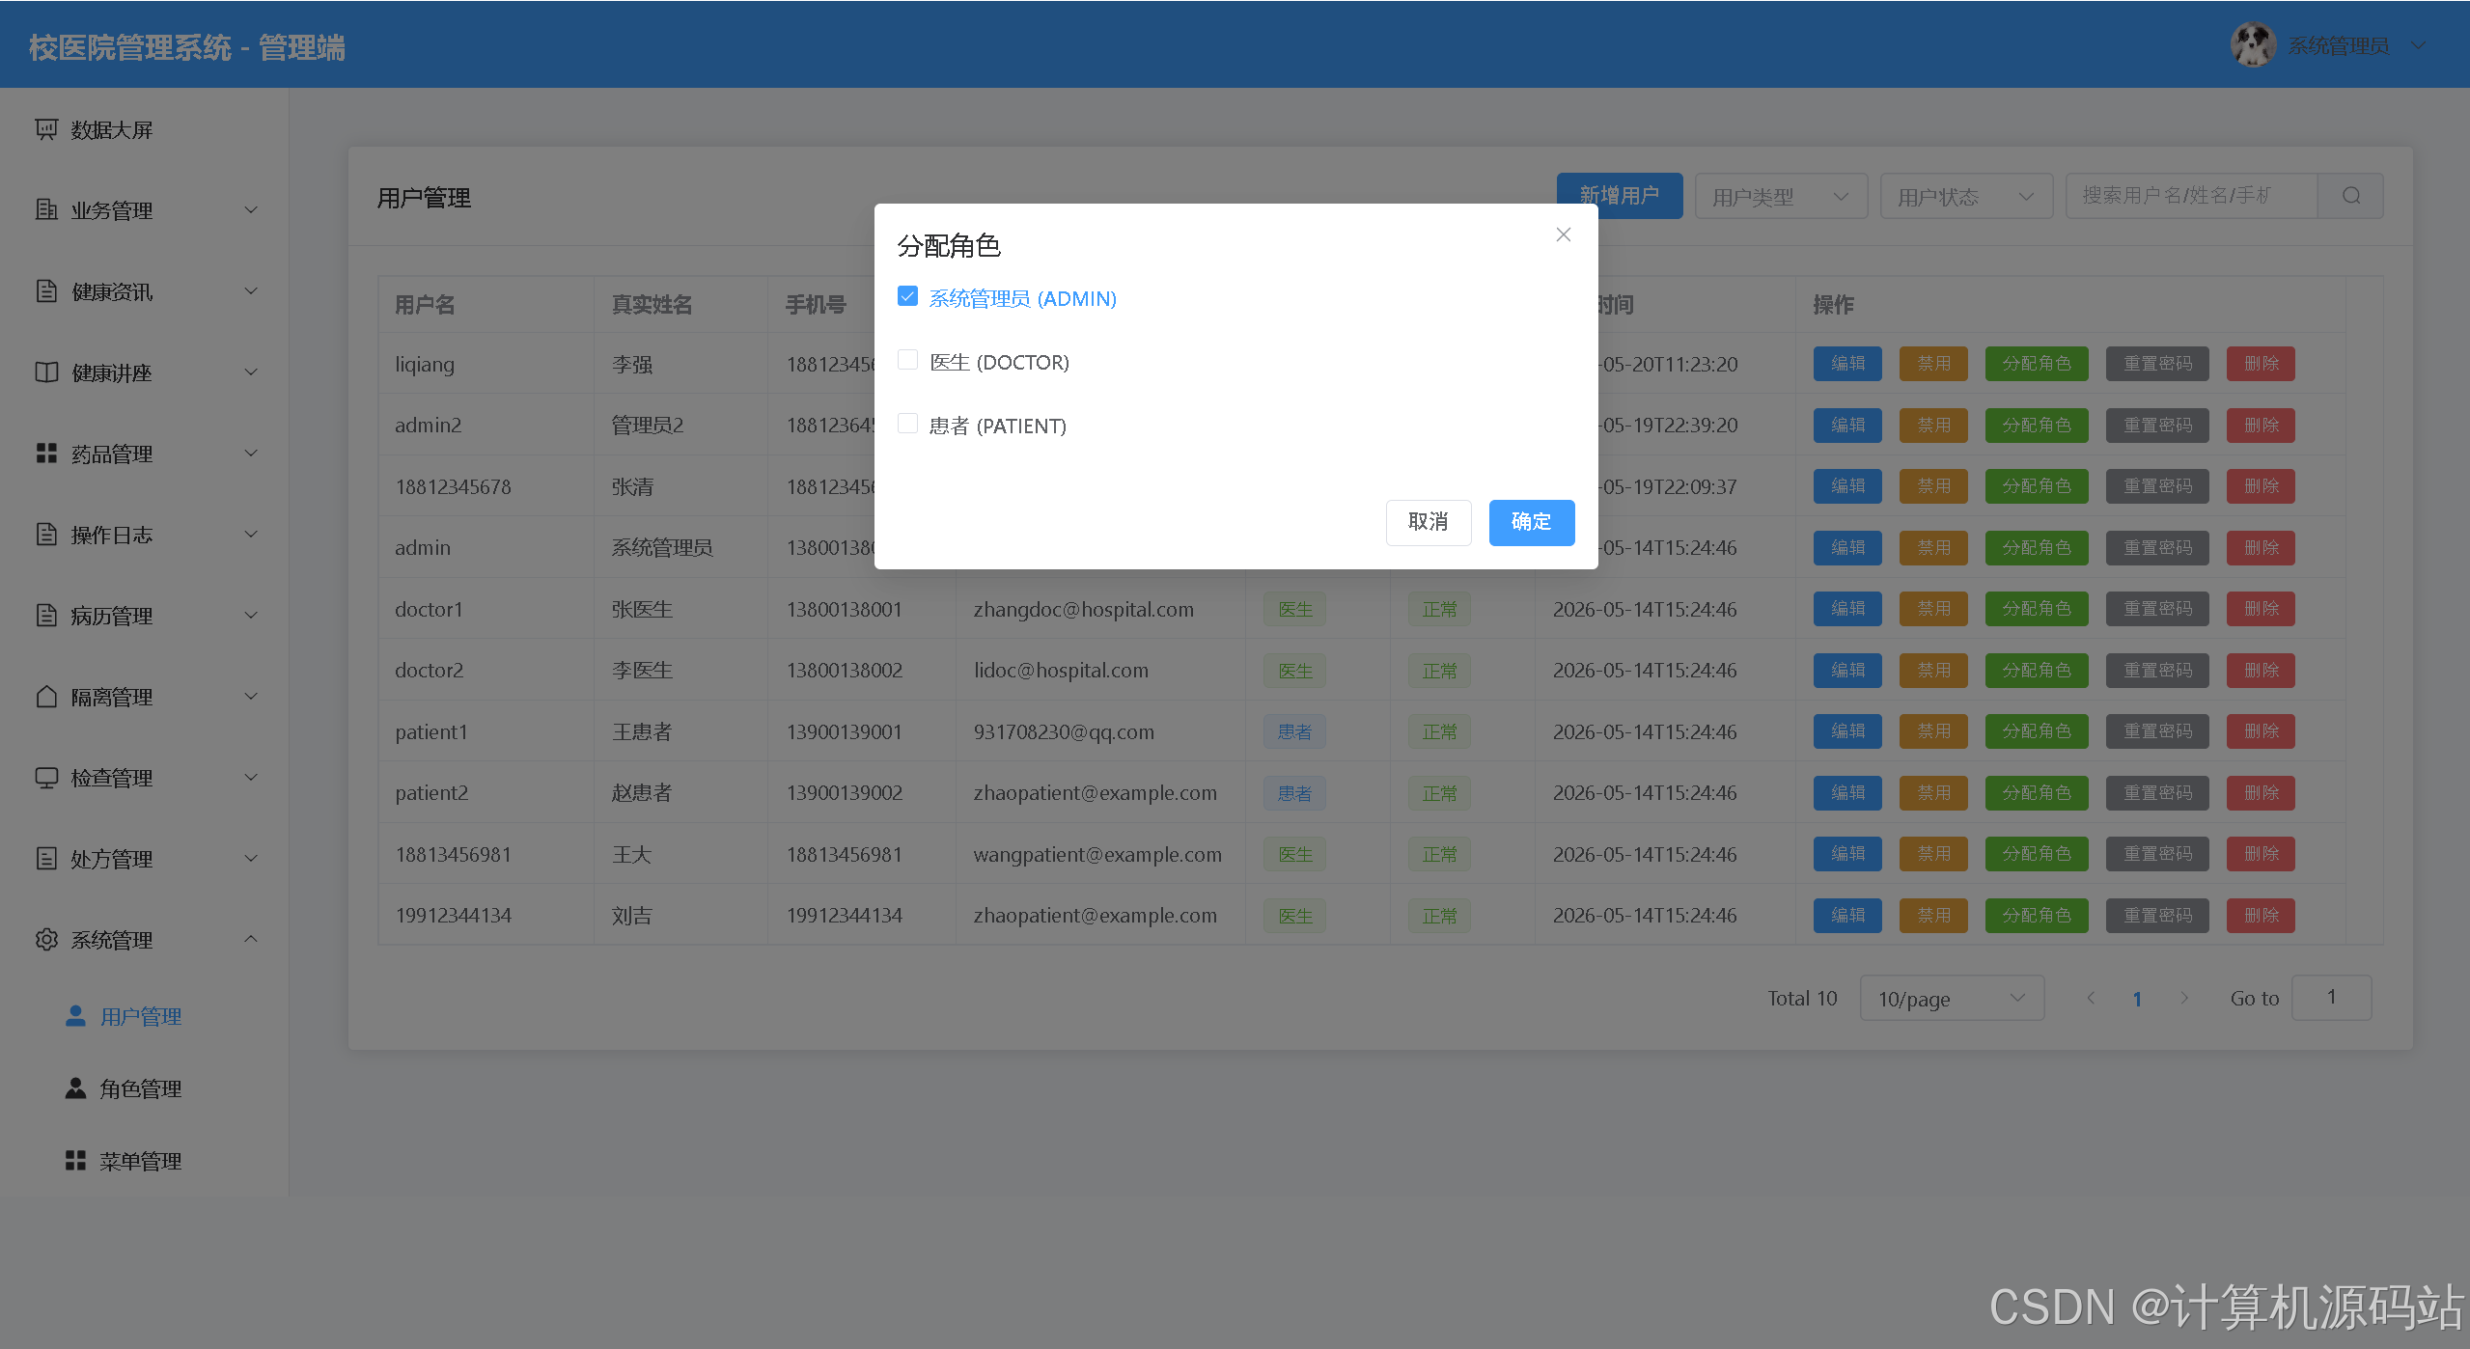The height and width of the screenshot is (1349, 2470).
Task: Collapse 系统管理 menu chevron
Action: tap(251, 939)
